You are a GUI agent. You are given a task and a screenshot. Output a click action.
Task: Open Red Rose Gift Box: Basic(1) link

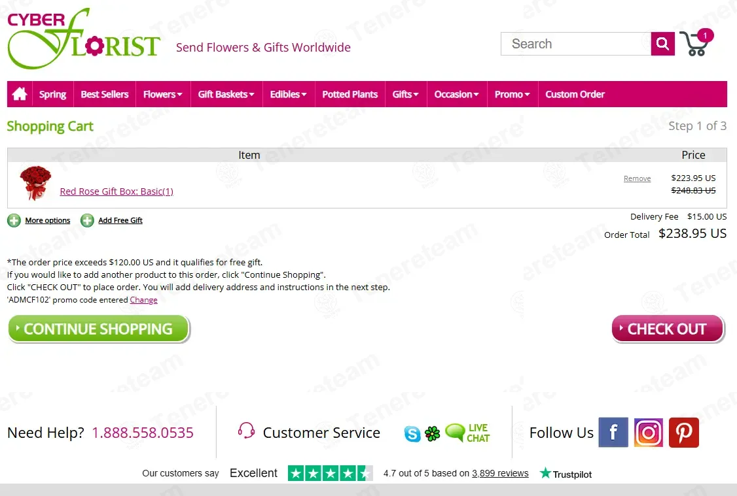117,191
